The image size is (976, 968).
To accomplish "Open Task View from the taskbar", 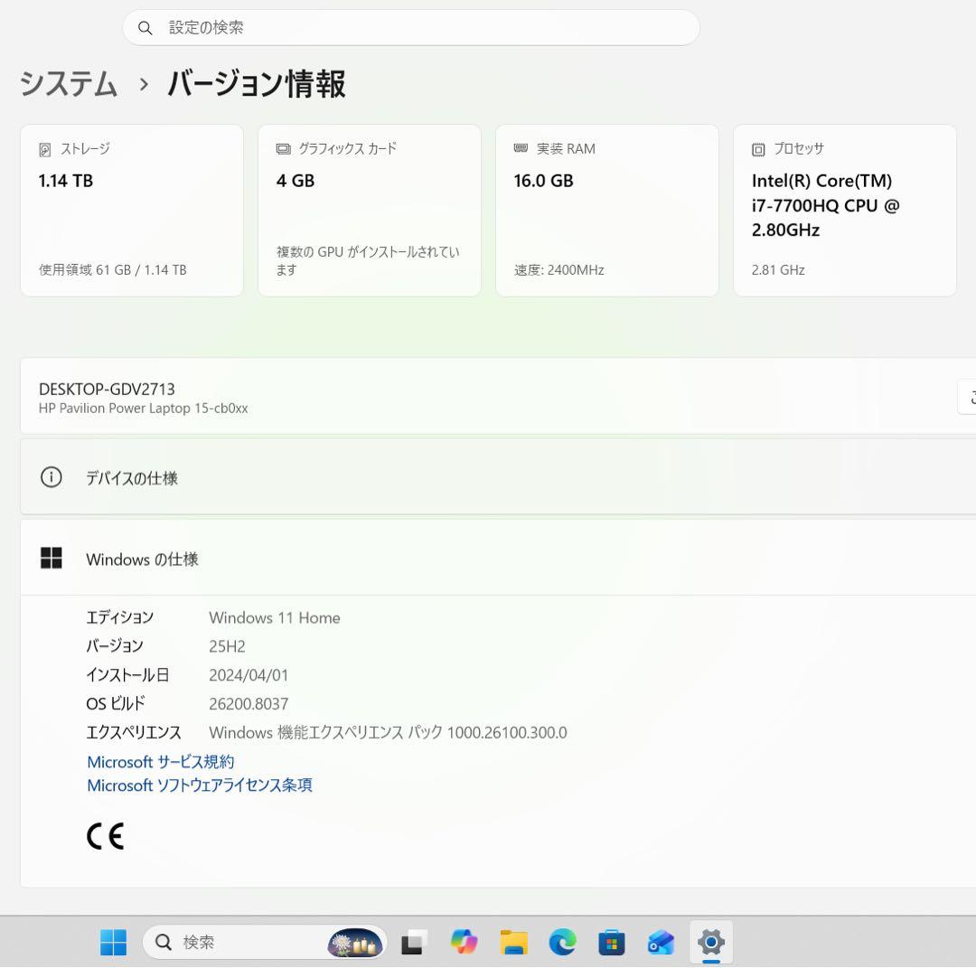I will [413, 943].
